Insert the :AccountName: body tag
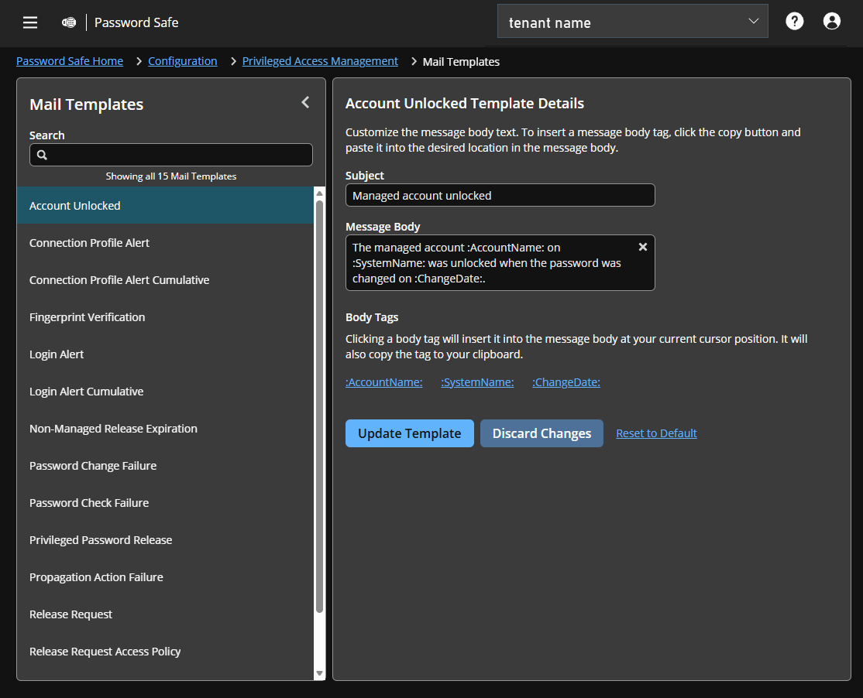The height and width of the screenshot is (698, 863). pos(383,382)
